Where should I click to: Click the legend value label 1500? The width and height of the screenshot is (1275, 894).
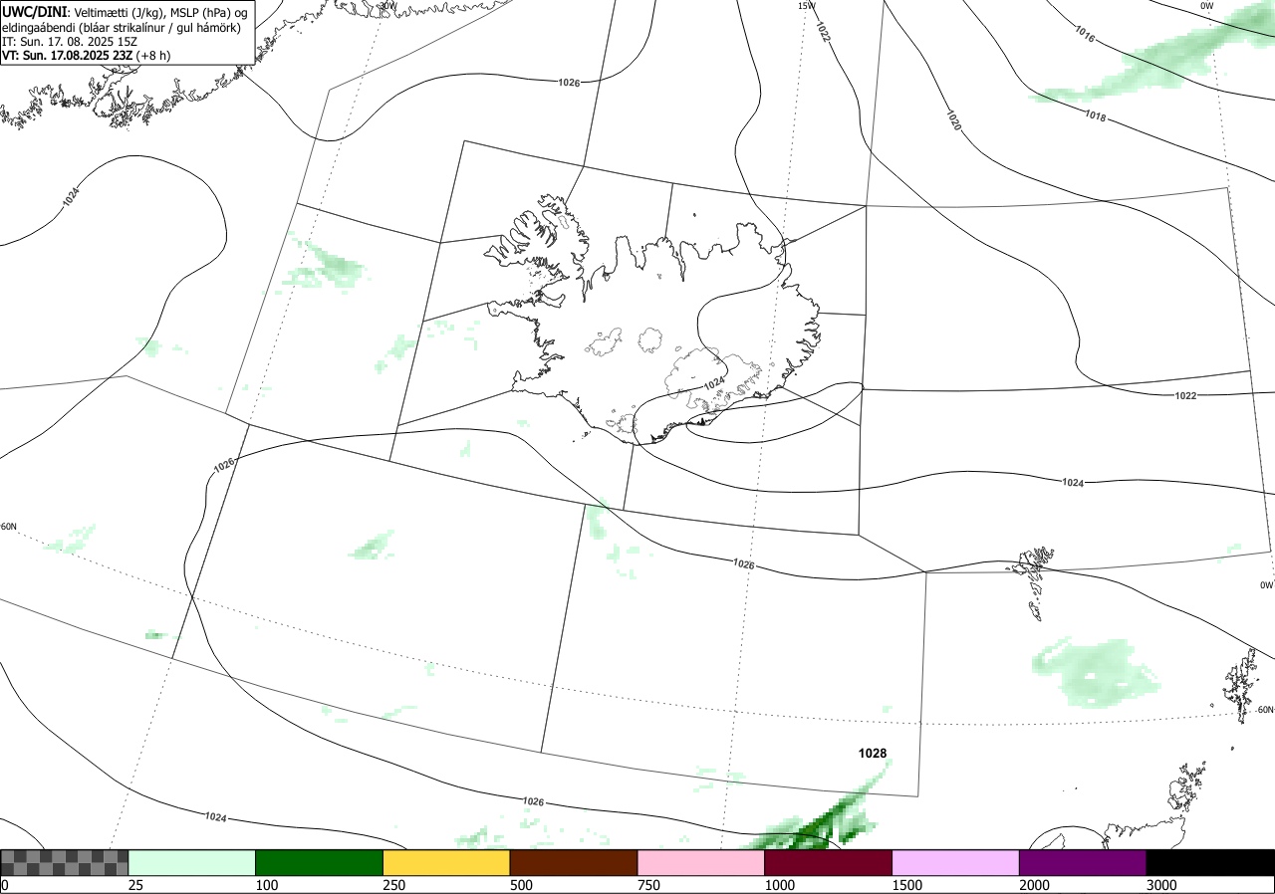coord(907,885)
